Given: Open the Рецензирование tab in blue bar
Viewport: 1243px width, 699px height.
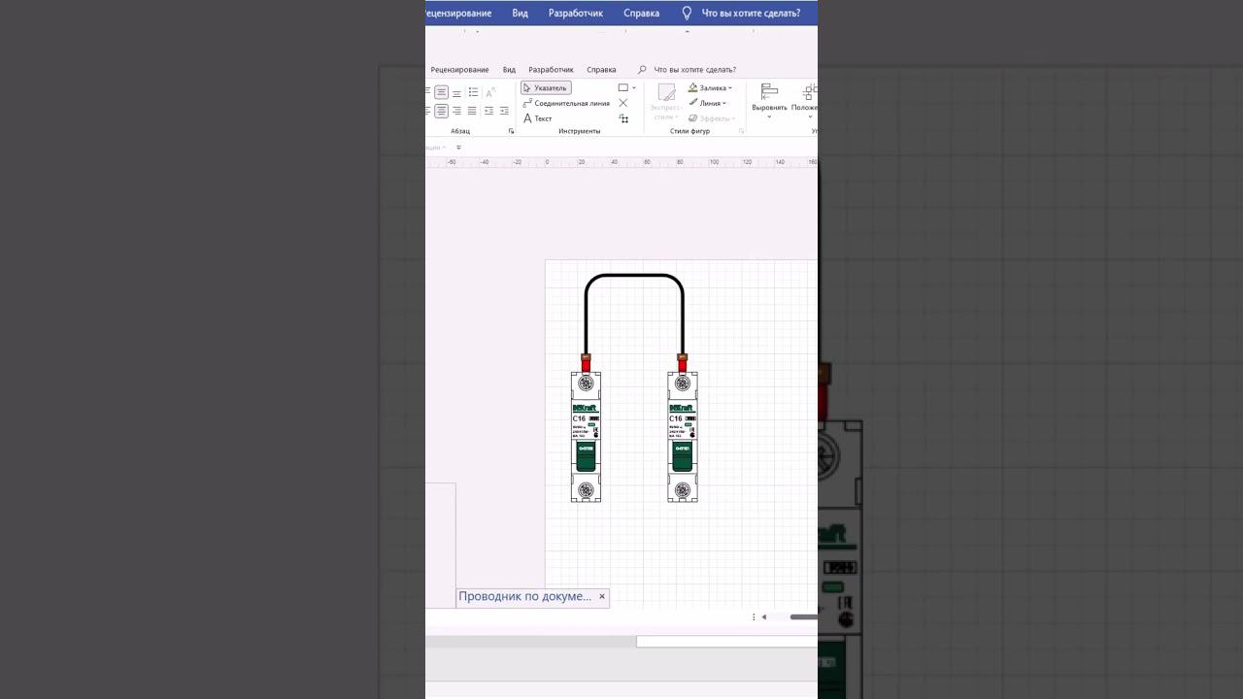Looking at the screenshot, I should [458, 13].
